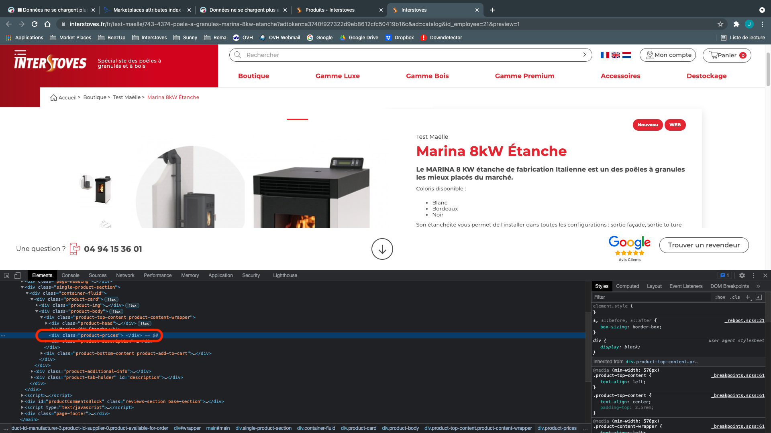Select the Dutch flag language
Screen dimensions: 771x433
tap(626, 55)
